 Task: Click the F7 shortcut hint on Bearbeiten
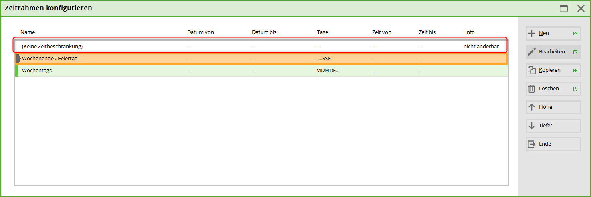[x=575, y=52]
